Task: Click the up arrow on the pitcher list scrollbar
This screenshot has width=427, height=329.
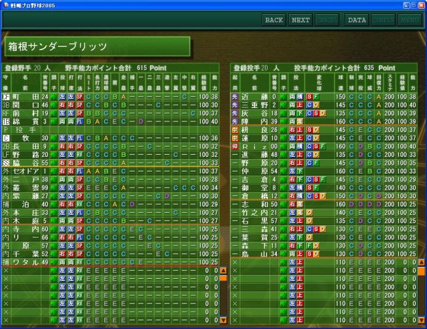Action: pos(421,262)
